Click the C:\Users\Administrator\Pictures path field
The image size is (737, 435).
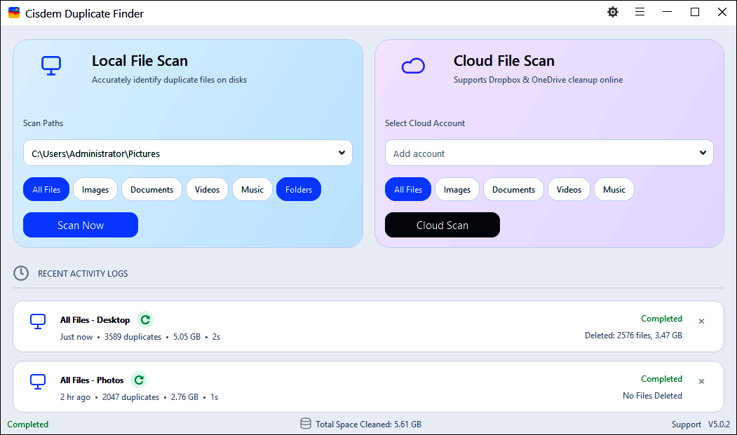187,153
